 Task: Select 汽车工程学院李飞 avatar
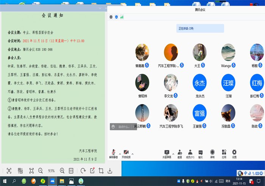pos(171,113)
